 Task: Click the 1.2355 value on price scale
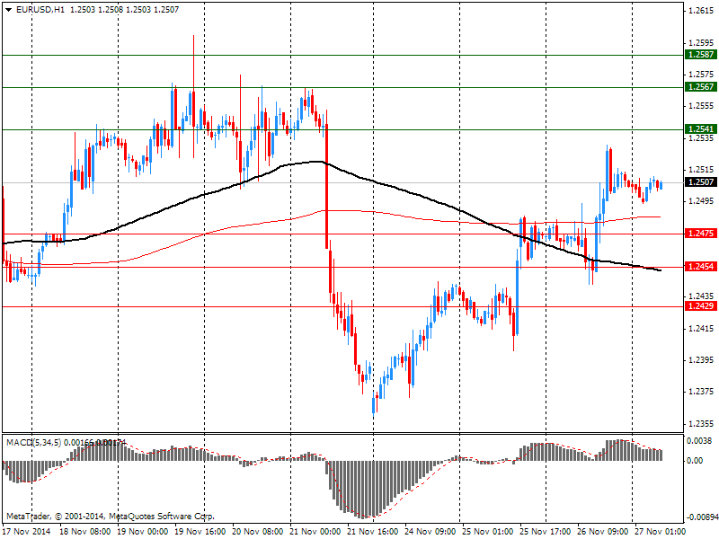(x=700, y=423)
